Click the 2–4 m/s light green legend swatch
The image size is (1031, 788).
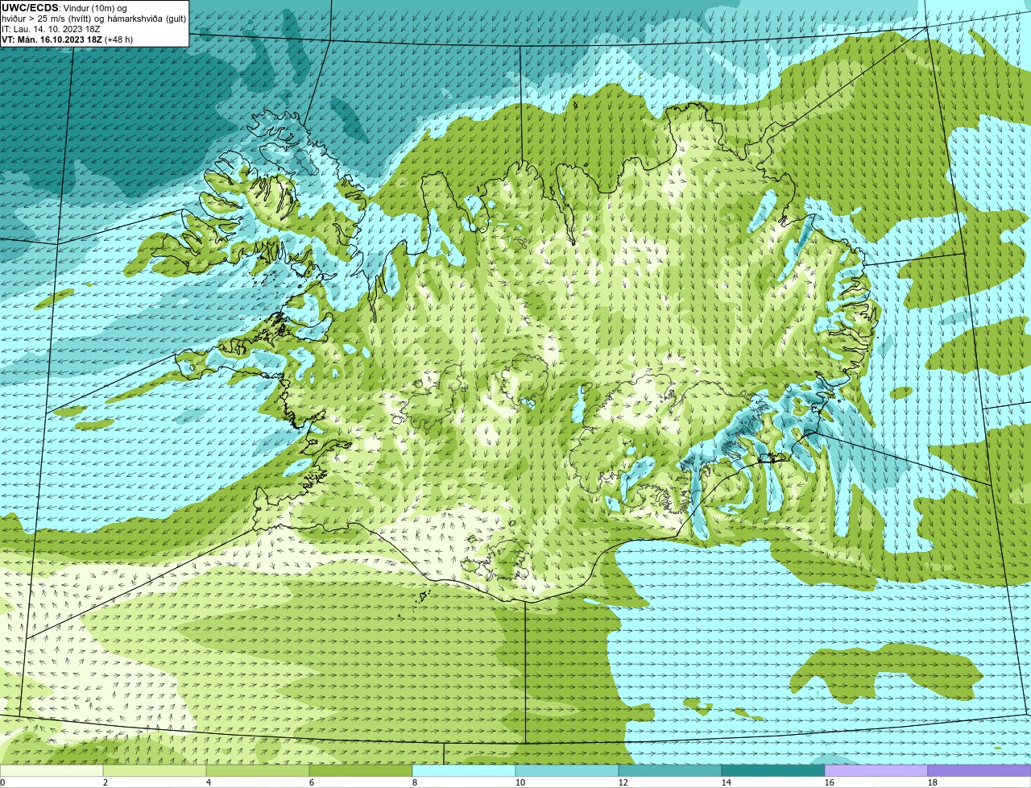click(x=155, y=770)
